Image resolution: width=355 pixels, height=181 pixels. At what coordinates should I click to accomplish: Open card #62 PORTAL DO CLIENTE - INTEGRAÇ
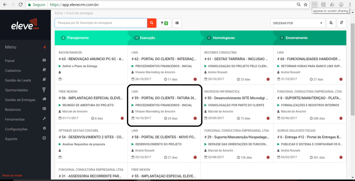point(164,59)
